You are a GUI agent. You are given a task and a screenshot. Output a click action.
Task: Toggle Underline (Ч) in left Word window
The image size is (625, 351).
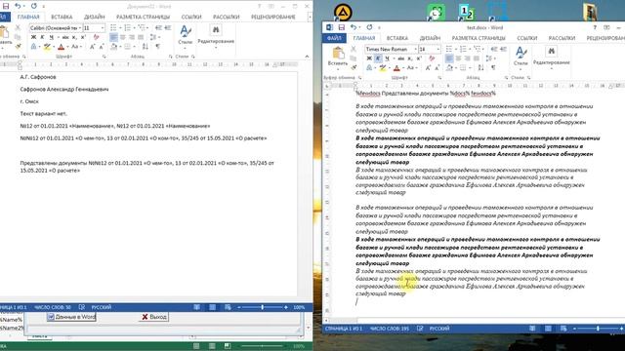pyautogui.click(x=51, y=37)
